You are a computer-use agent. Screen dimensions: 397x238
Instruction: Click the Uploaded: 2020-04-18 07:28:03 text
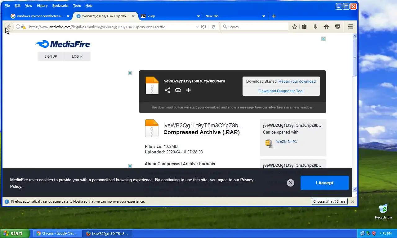(x=174, y=152)
